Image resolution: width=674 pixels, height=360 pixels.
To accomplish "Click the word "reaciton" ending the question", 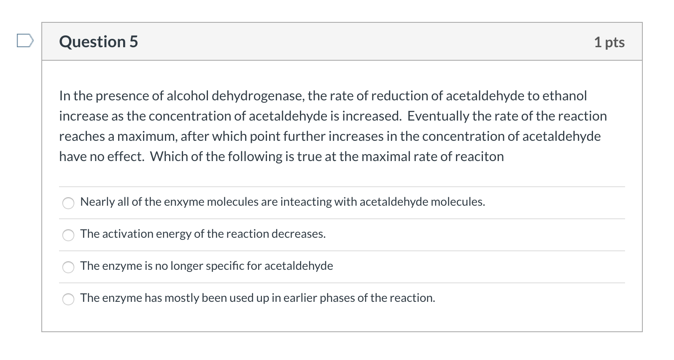I will [x=480, y=156].
